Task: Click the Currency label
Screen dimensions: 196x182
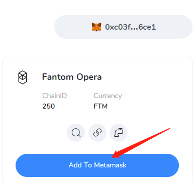Action: point(108,96)
